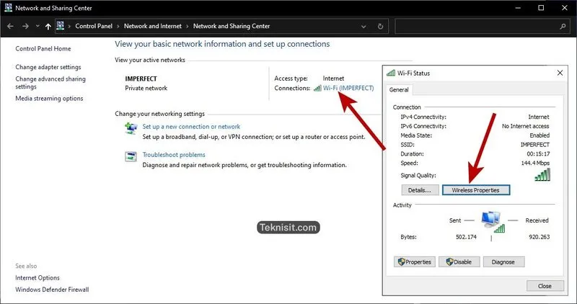Image resolution: width=577 pixels, height=304 pixels.
Task: Expand the address bar history dropdown
Action: pyautogui.click(x=364, y=26)
